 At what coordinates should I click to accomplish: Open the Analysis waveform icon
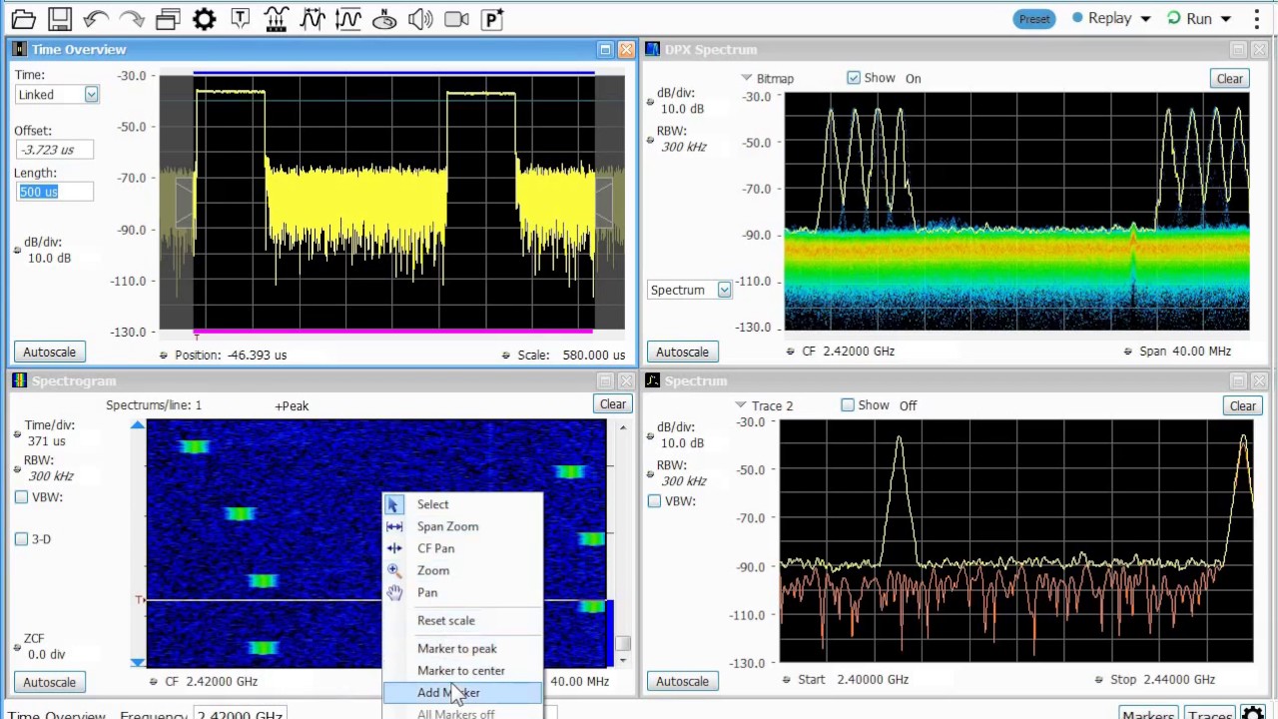point(313,18)
